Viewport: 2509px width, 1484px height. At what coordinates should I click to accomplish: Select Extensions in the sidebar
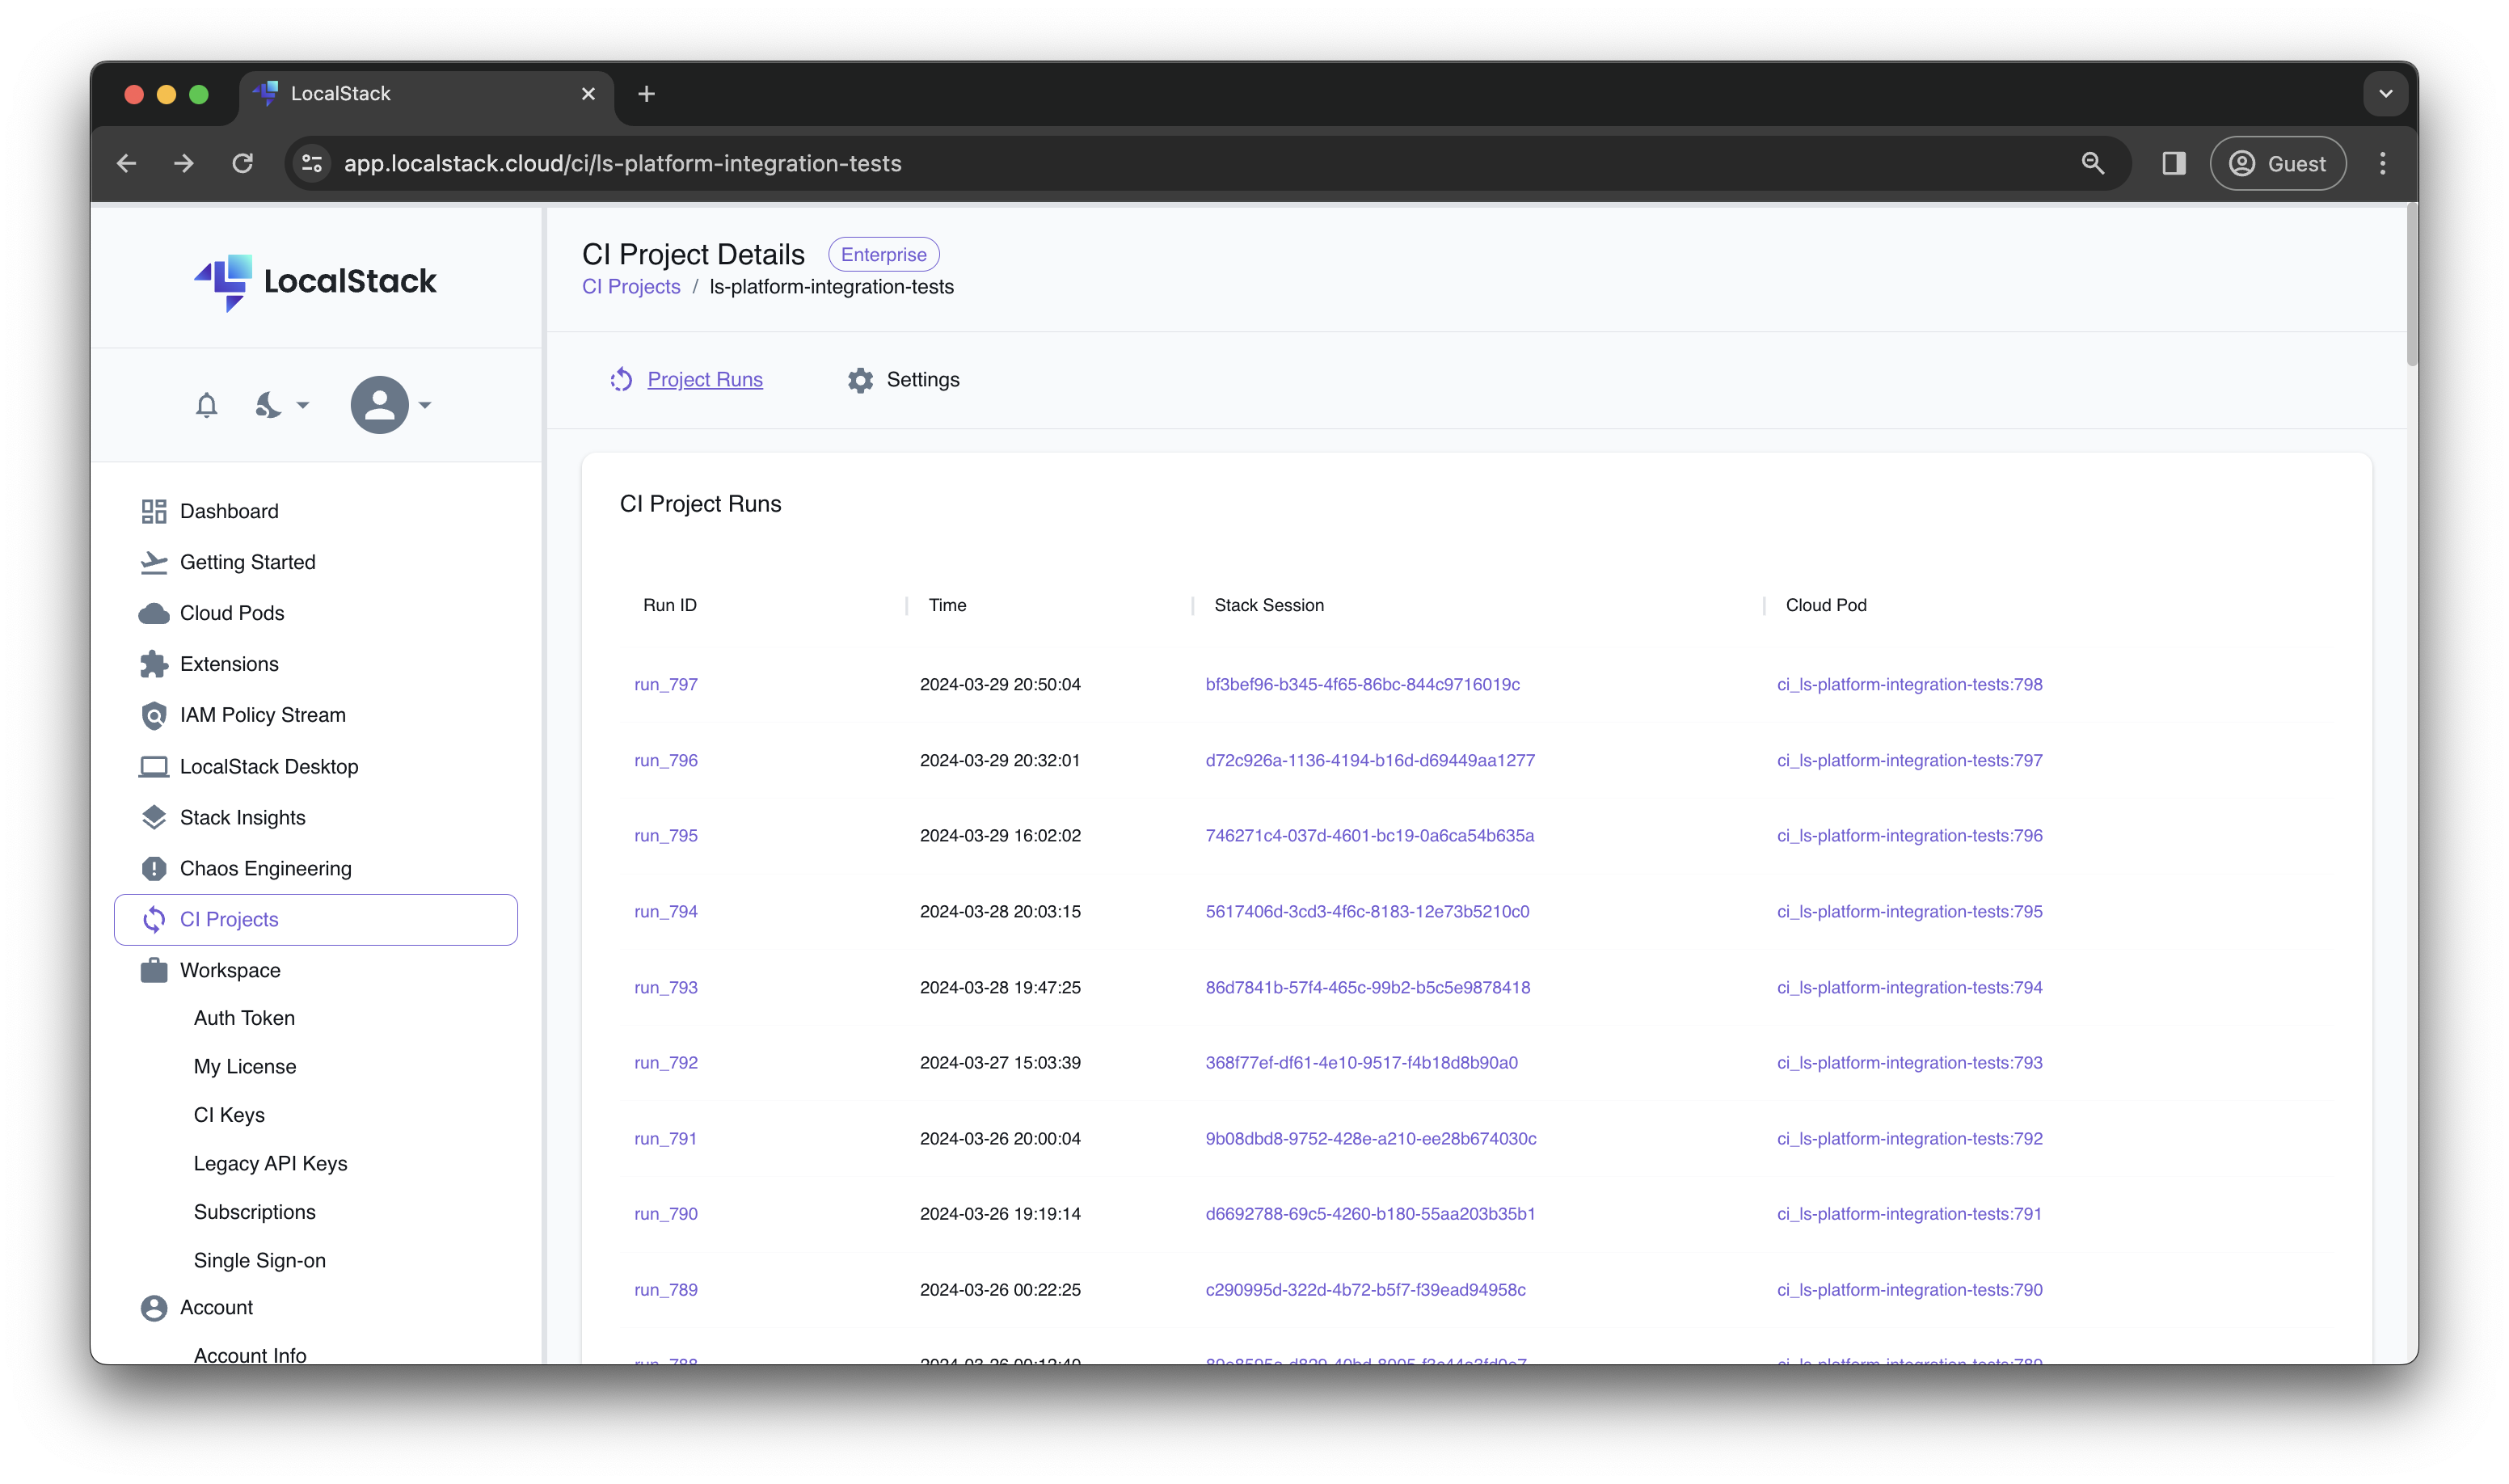pyautogui.click(x=229, y=664)
